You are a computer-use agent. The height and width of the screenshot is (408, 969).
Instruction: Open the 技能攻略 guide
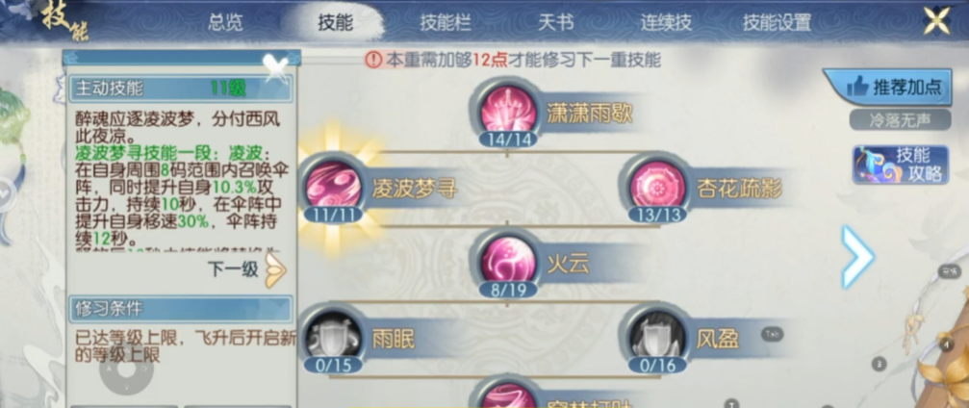(x=901, y=165)
